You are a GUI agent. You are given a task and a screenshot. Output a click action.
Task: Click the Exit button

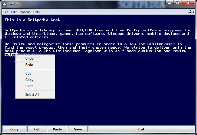[x=141, y=129]
